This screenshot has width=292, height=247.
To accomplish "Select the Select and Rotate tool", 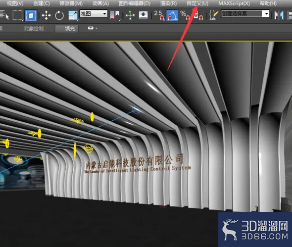I will point(59,15).
